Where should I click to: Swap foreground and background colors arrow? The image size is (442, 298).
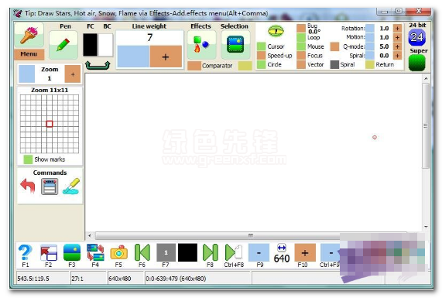98,65
